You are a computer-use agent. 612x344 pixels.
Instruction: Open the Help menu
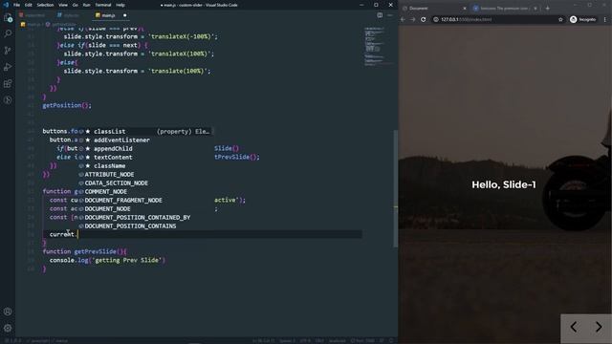point(120,5)
